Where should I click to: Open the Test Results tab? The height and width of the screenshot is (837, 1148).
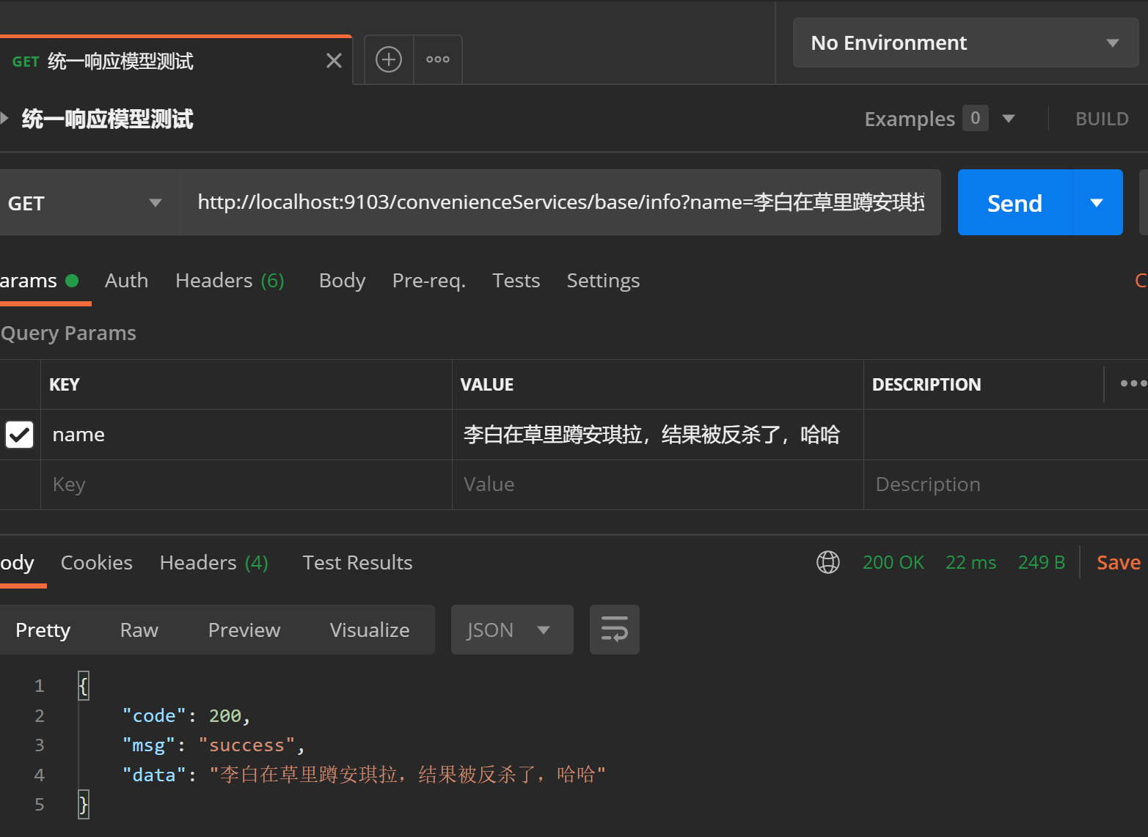(357, 563)
